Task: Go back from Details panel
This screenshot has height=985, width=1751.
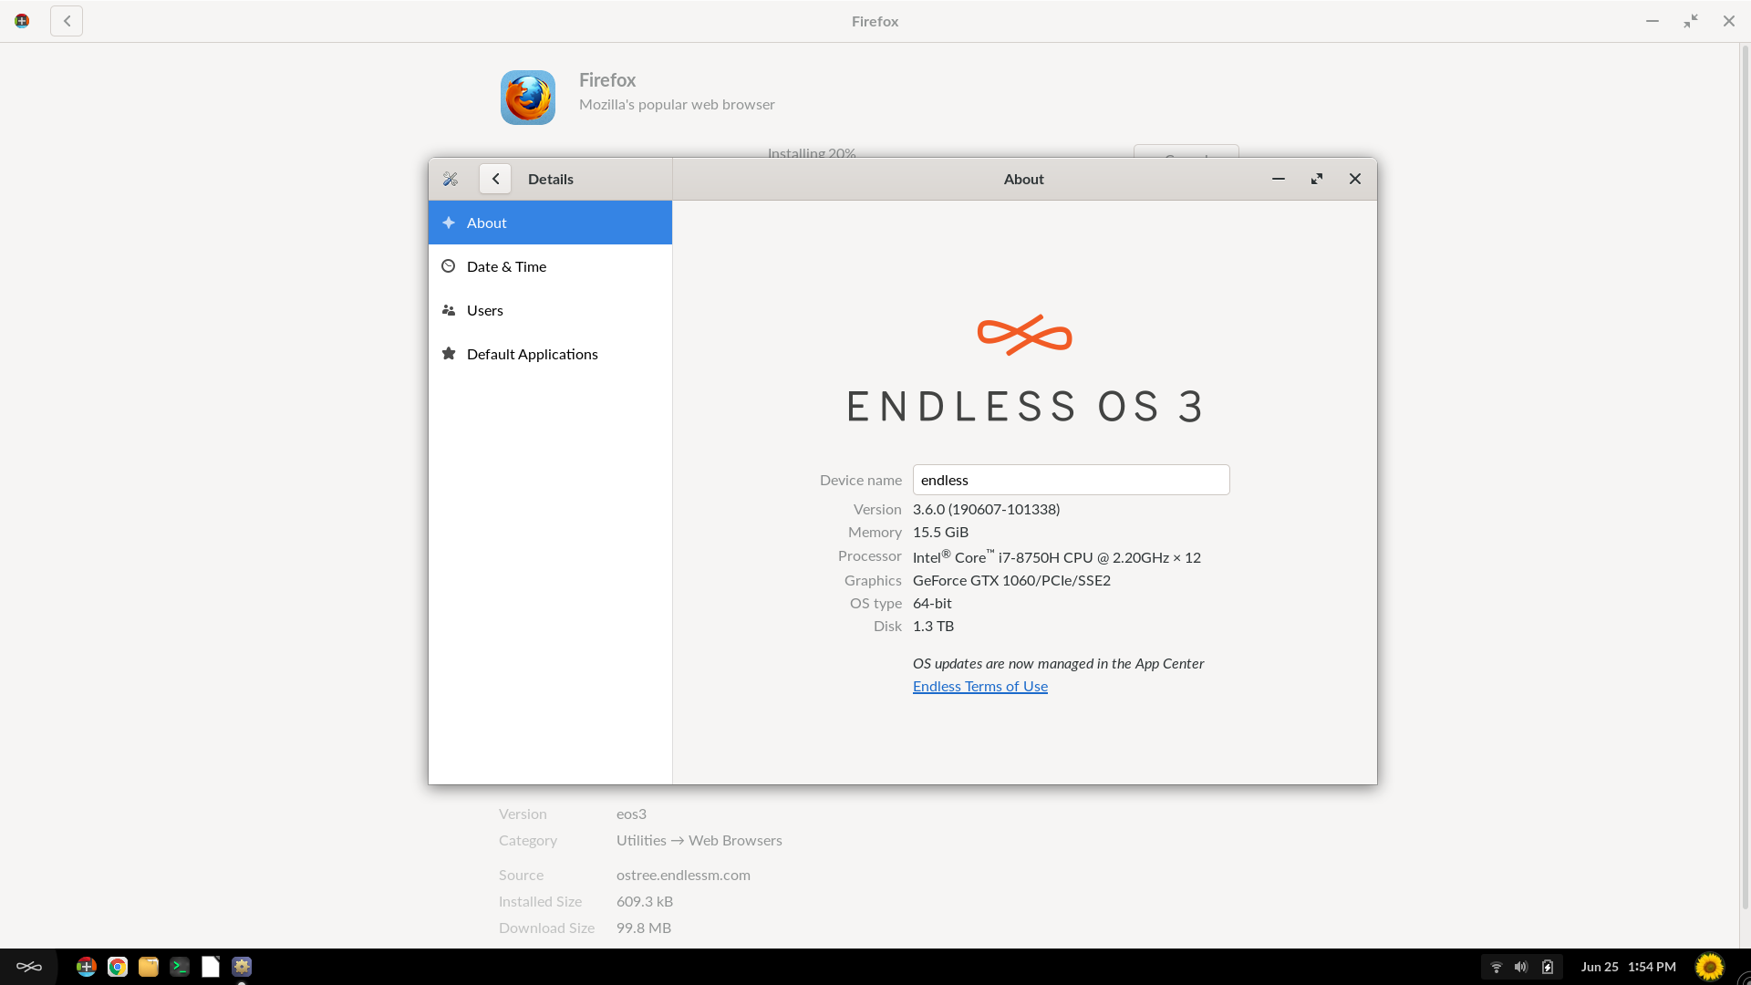Action: point(495,179)
